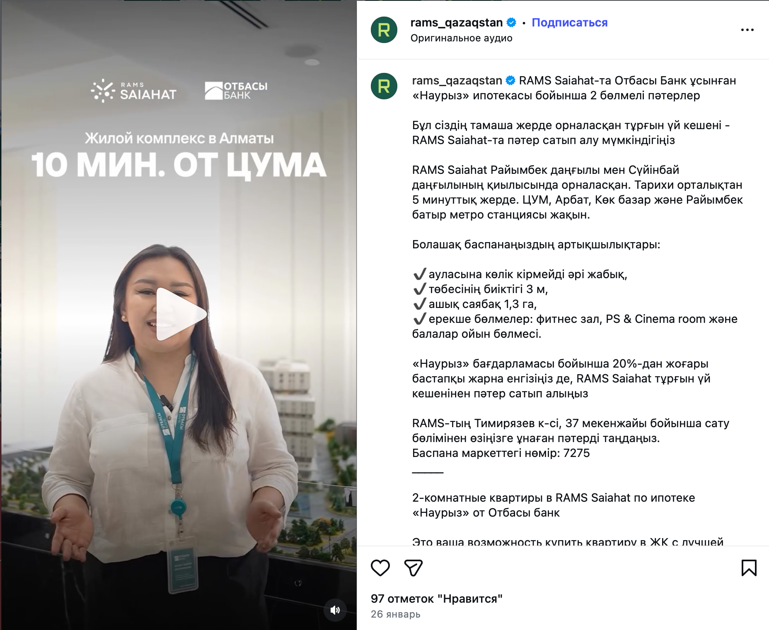Click the Подписаться follow link
The image size is (769, 630).
coord(569,22)
